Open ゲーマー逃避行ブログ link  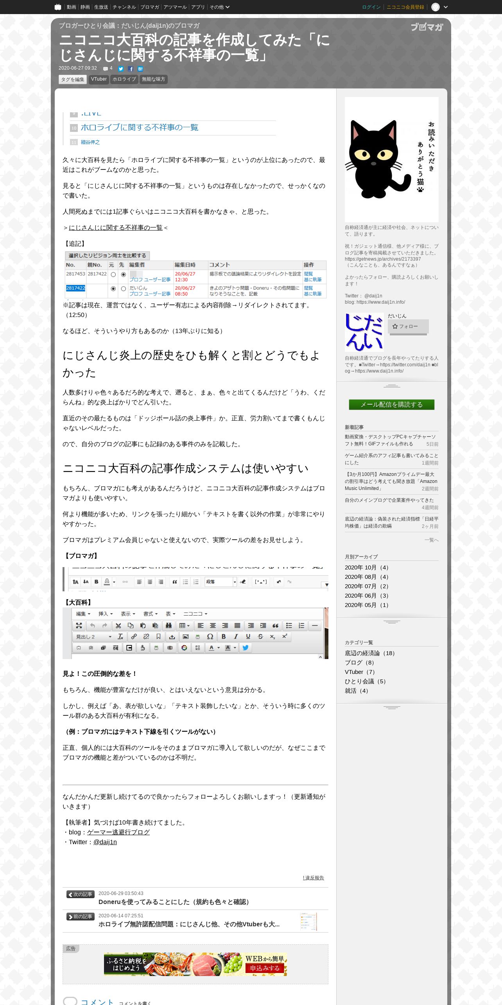118,832
